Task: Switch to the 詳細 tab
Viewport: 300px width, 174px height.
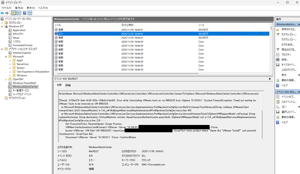Action: click(x=68, y=85)
